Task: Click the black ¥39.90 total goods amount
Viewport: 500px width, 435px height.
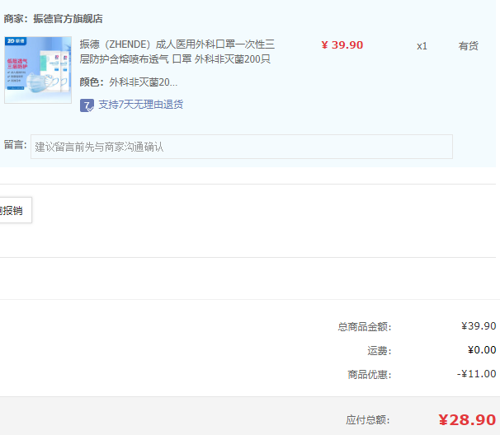Action: [479, 326]
